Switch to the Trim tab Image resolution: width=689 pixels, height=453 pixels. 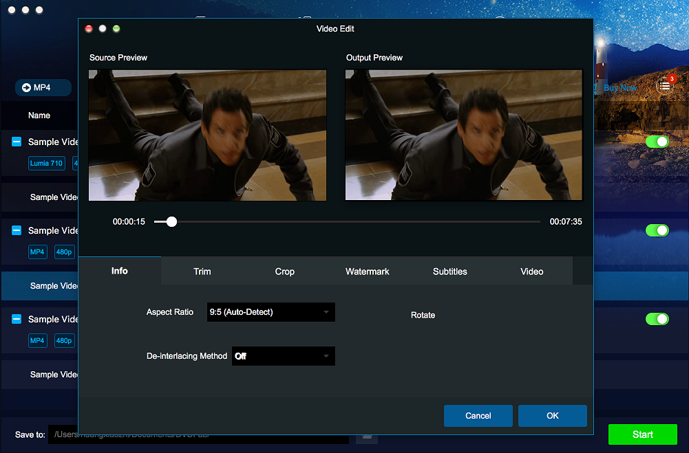(202, 272)
